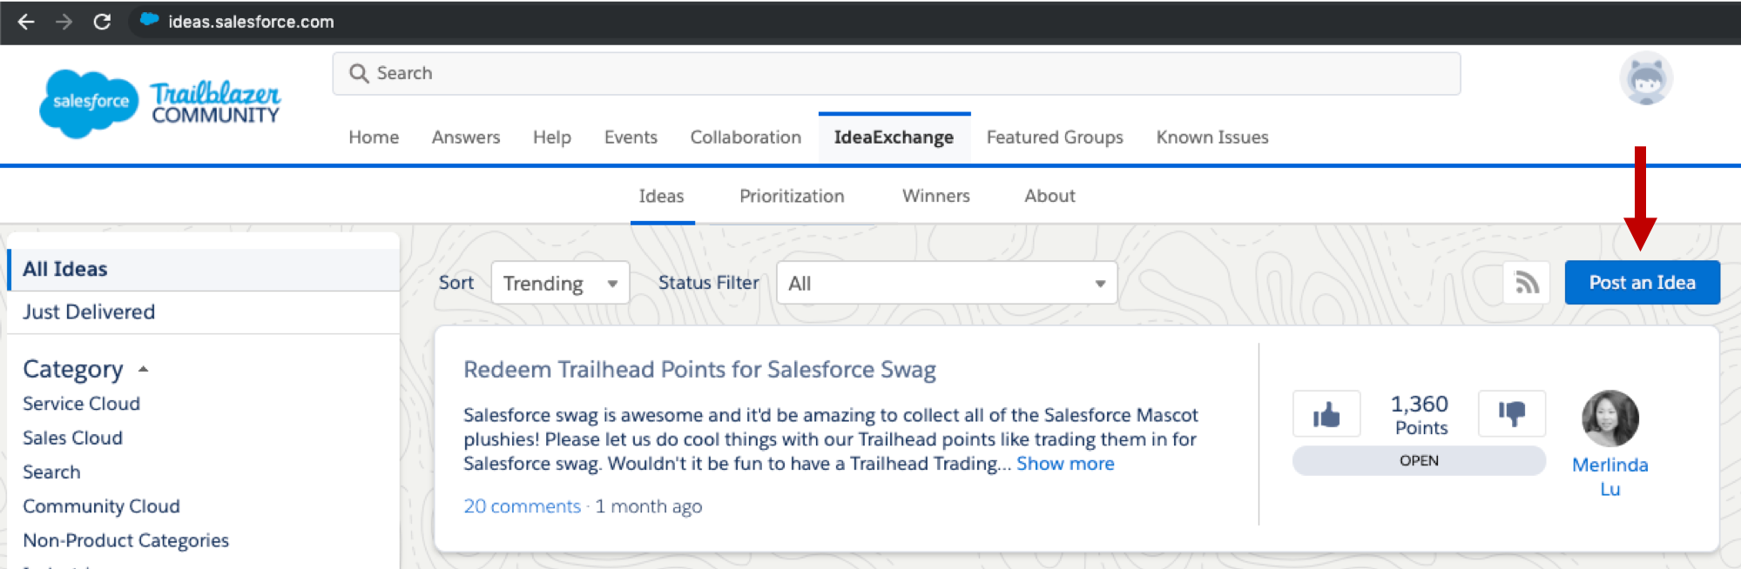Click the browser forward arrow
Image resolution: width=1741 pixels, height=569 pixels.
click(x=64, y=22)
